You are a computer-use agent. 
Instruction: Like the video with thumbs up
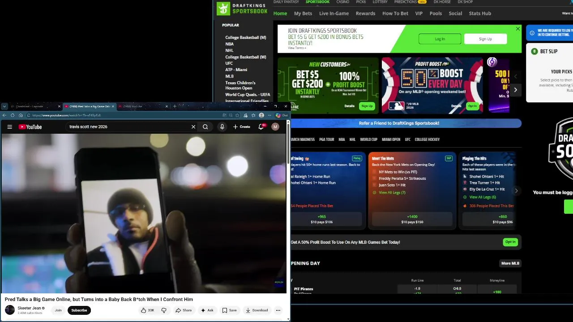(148, 310)
